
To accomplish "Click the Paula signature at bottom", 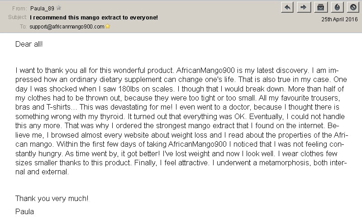I will 24,212.
